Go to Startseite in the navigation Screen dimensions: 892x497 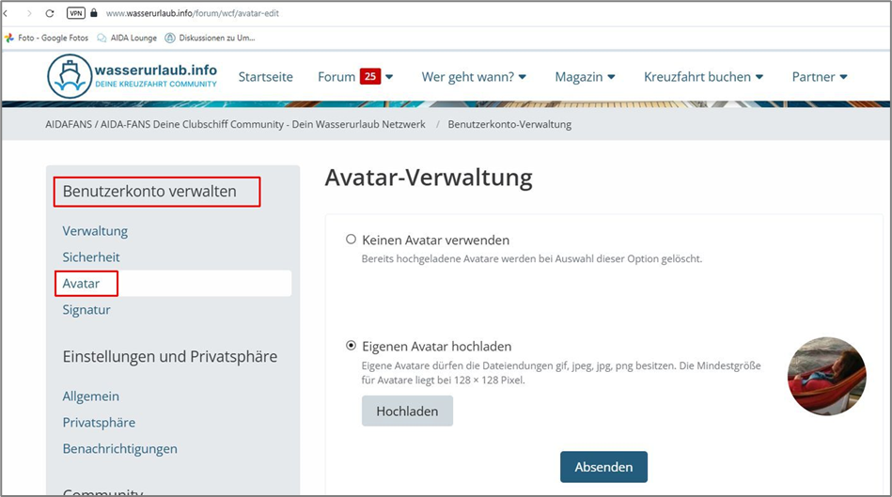tap(265, 77)
